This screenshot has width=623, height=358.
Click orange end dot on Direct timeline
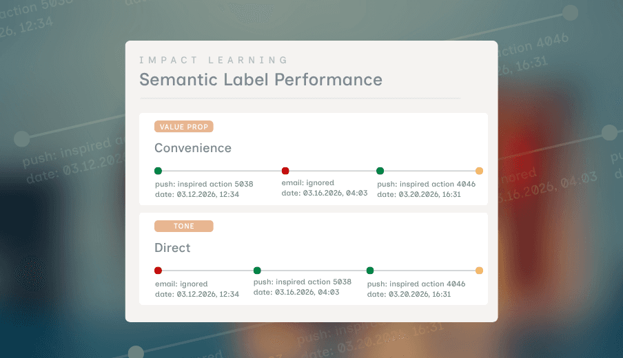479,271
